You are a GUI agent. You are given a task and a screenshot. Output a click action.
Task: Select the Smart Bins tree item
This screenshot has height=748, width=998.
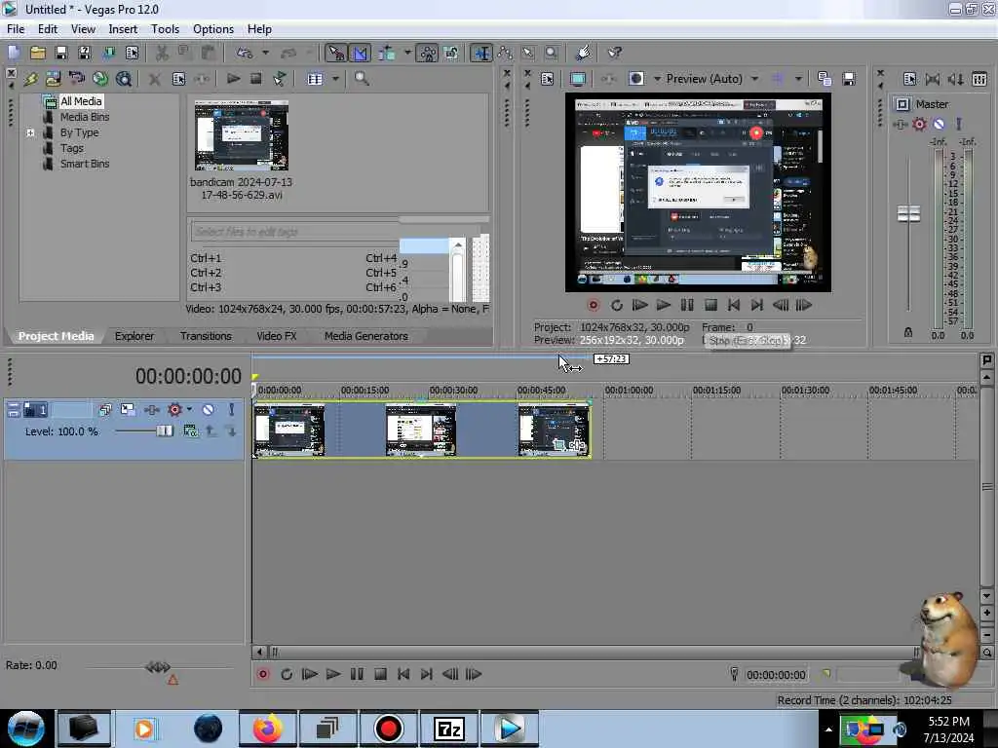(85, 164)
